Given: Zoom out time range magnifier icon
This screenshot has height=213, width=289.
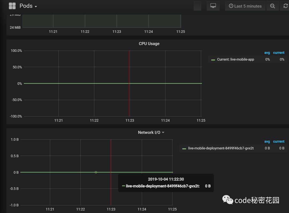Looking at the screenshot, I should (273, 6).
